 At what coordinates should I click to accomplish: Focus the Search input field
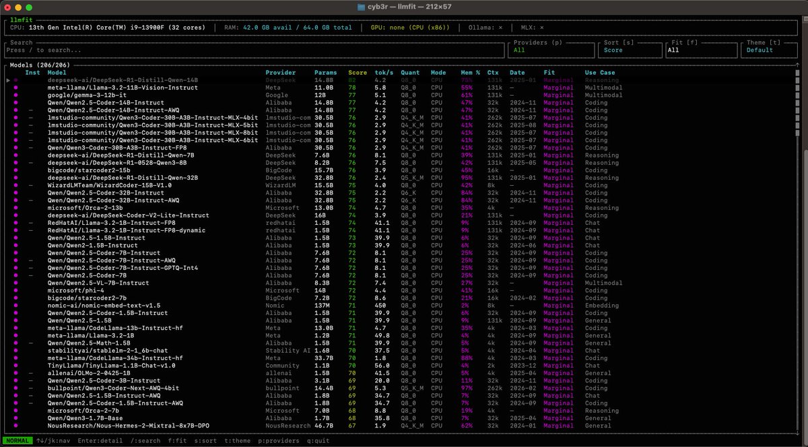click(255, 50)
